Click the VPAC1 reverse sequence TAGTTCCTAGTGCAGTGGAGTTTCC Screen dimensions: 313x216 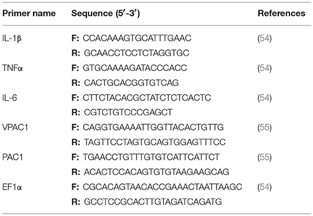155,142
